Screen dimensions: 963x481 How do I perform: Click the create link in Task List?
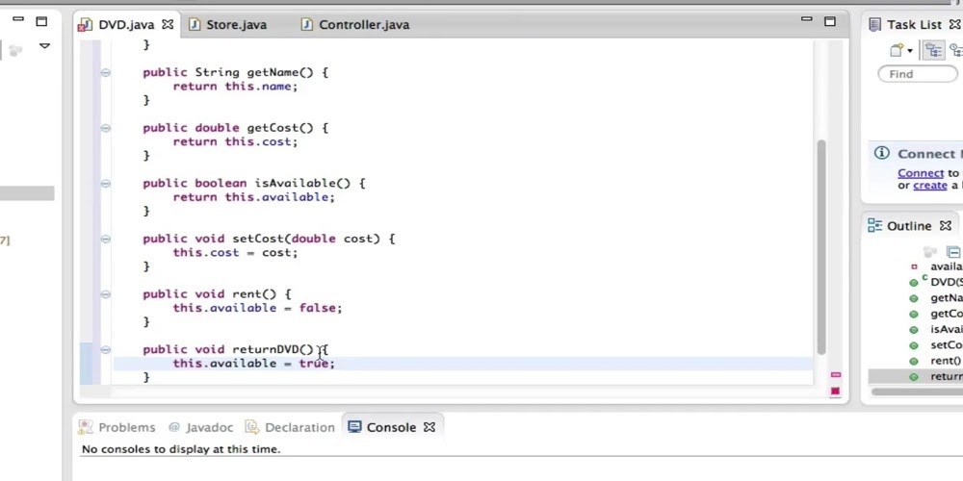coord(929,186)
